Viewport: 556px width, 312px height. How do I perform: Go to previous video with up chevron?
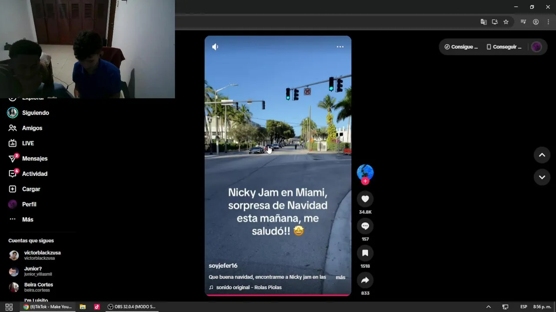pyautogui.click(x=542, y=155)
